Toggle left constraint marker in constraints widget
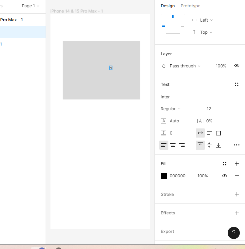The height and width of the screenshot is (249, 245). 163,26
